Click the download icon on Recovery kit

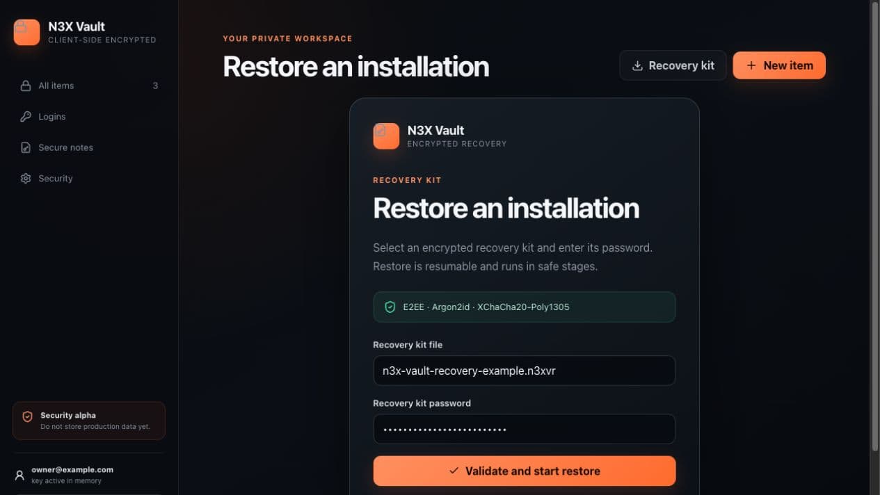(x=637, y=66)
